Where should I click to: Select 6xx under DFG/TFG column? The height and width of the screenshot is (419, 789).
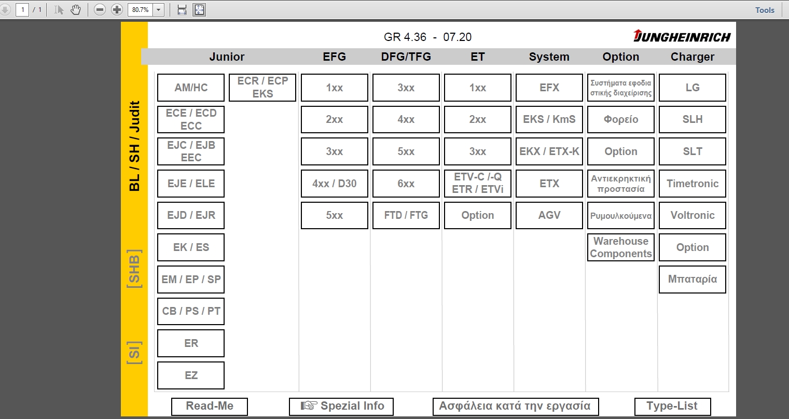[x=406, y=184]
